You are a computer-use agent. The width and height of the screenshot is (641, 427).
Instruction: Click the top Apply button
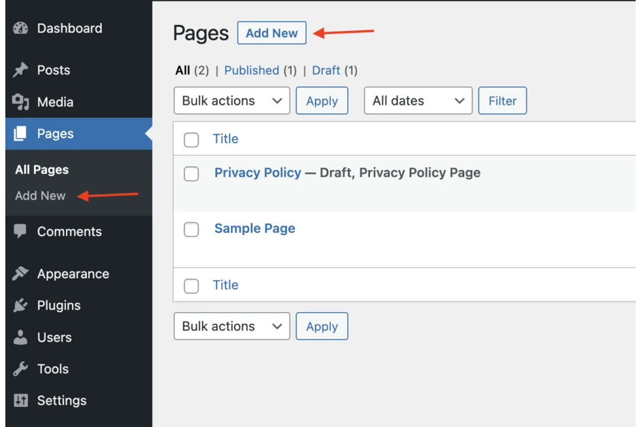point(322,101)
